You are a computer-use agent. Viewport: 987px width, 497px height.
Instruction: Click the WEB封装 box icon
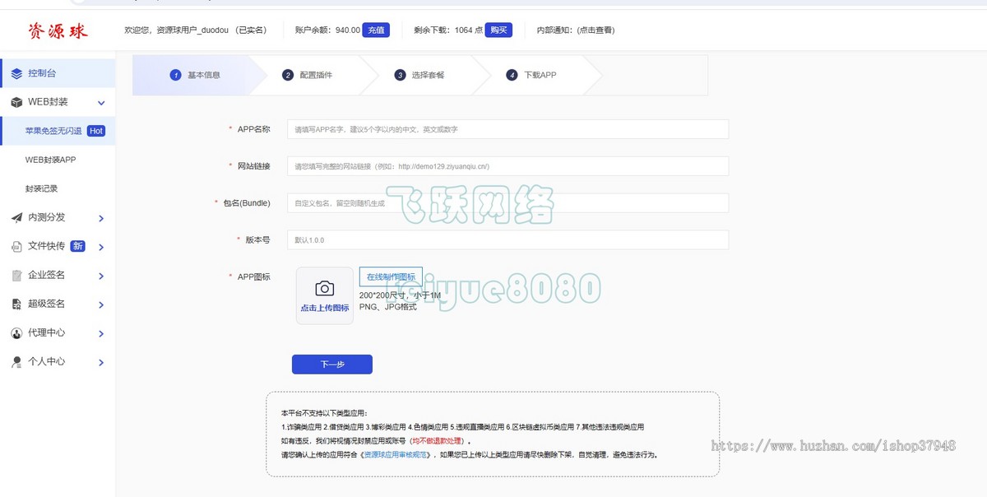16,102
